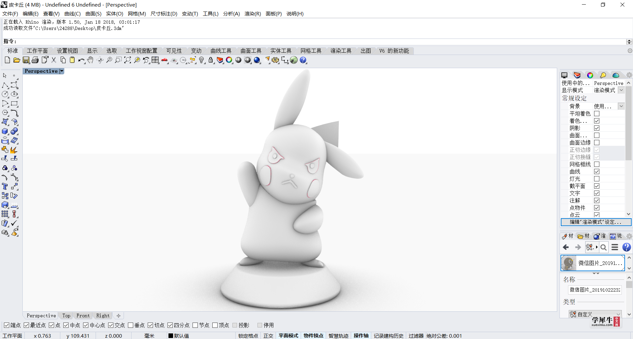Open the 文件(F) menu

[x=10, y=13]
